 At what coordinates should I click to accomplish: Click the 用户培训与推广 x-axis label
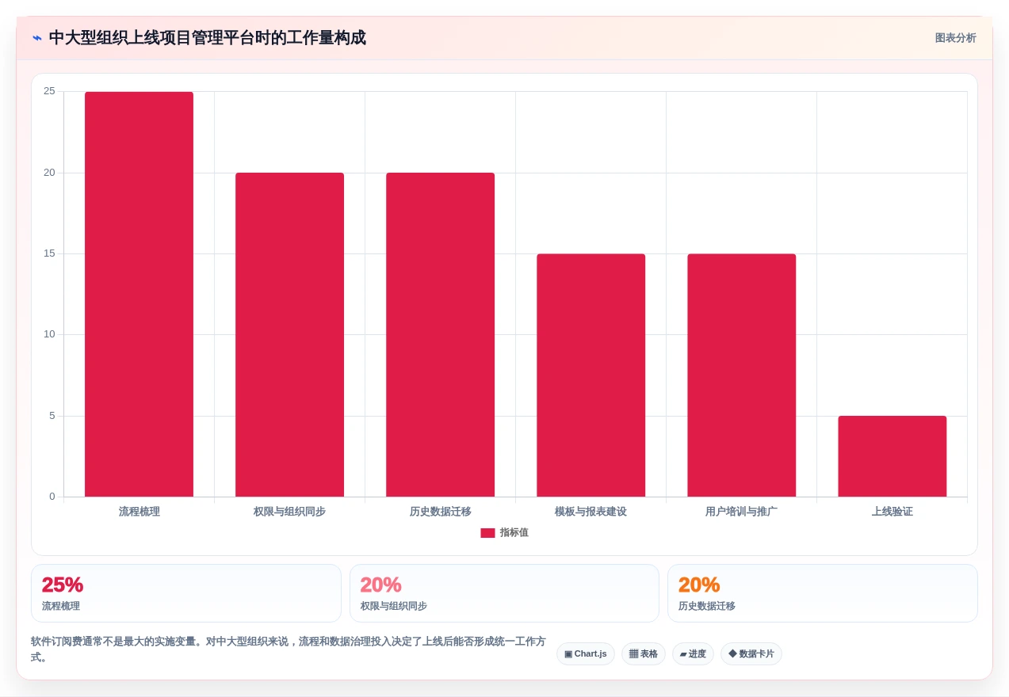(741, 512)
